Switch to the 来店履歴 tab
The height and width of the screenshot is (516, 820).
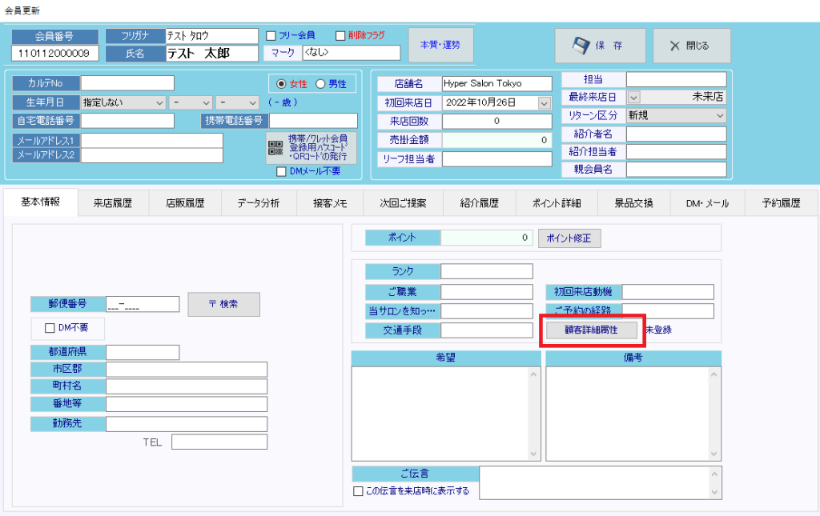pyautogui.click(x=115, y=203)
